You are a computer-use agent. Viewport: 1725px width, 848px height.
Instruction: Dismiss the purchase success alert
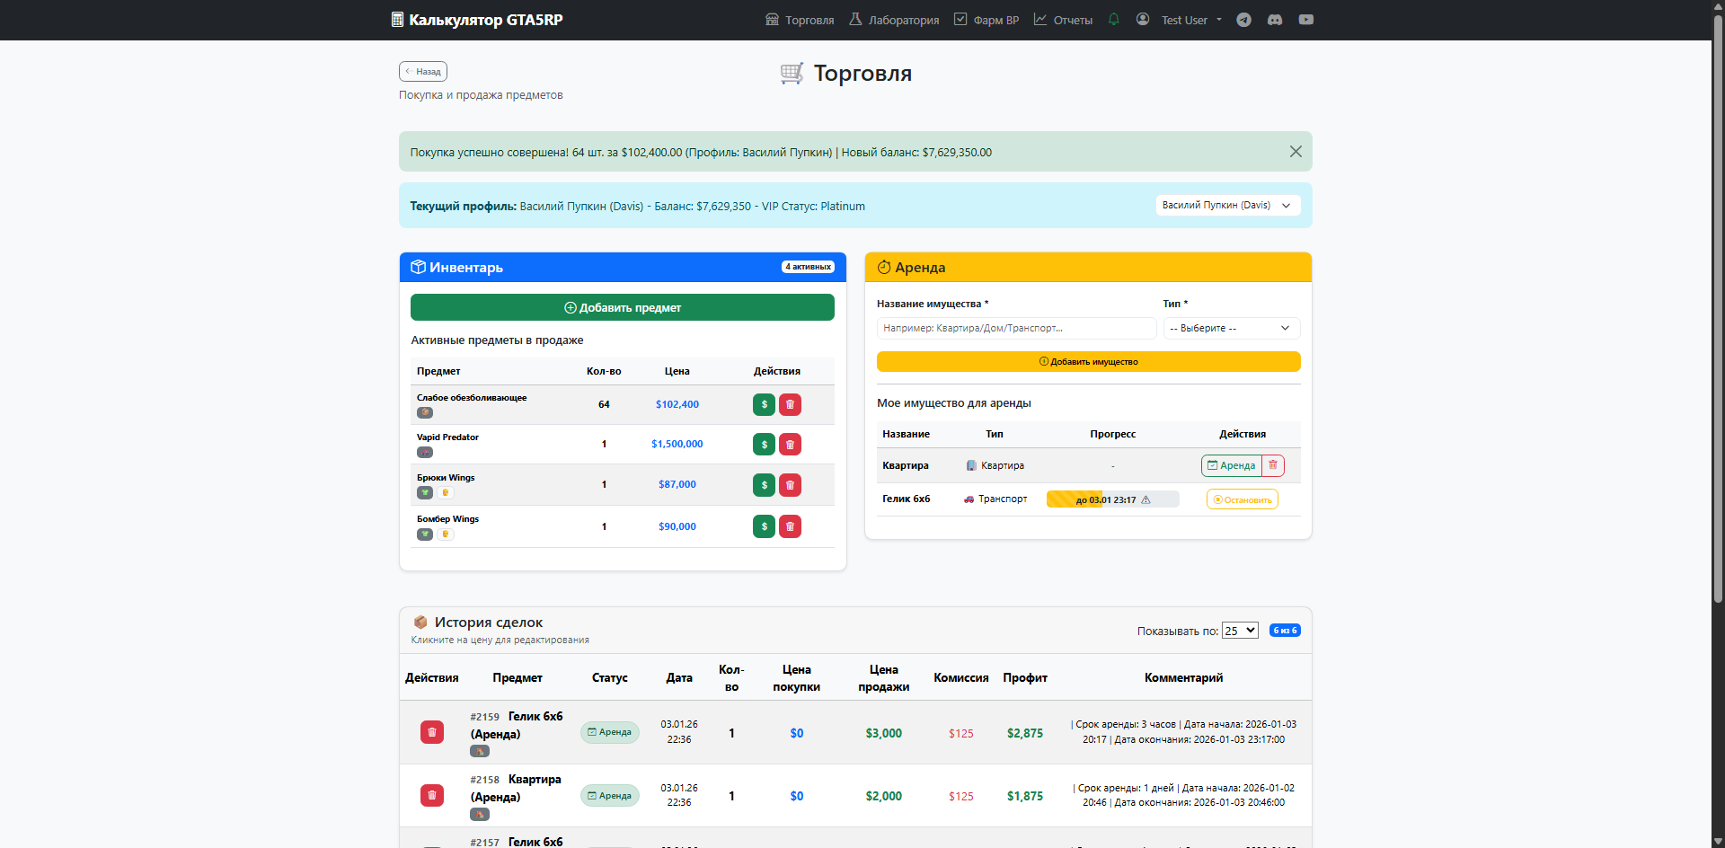[1296, 152]
